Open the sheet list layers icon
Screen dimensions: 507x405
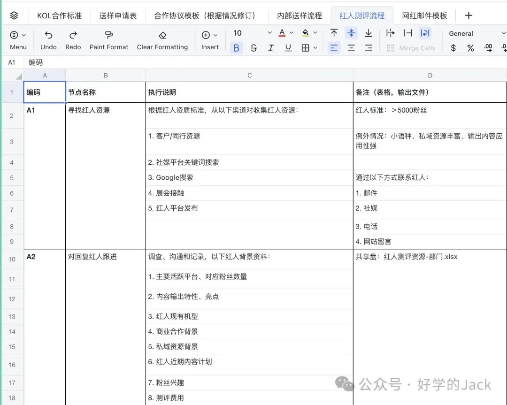14,15
